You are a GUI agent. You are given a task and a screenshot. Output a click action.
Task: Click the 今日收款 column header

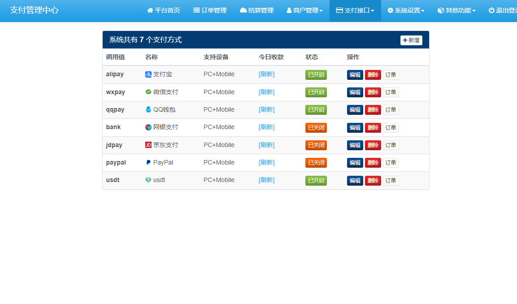[x=271, y=57]
